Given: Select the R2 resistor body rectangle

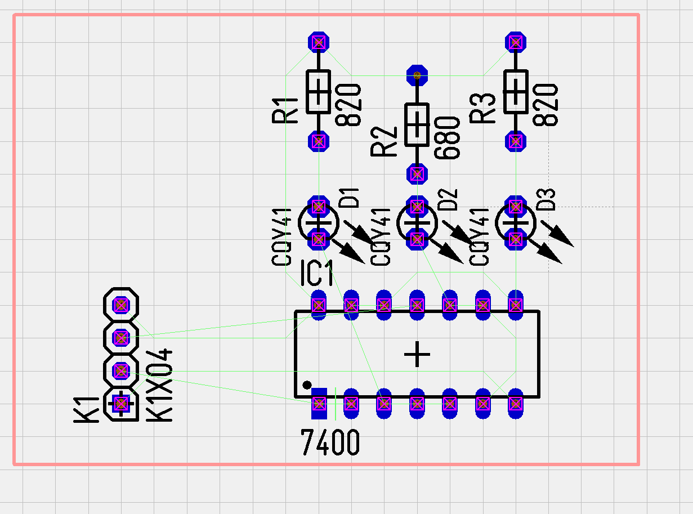Looking at the screenshot, I should 417,124.
